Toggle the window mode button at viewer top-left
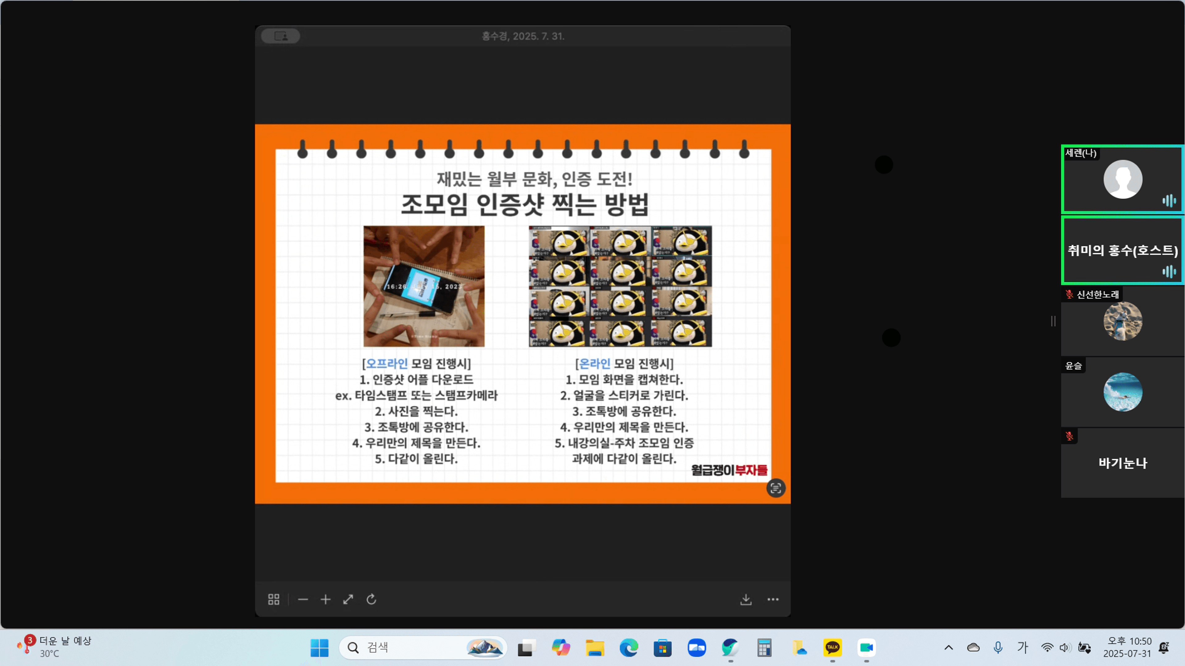1185x666 pixels. pos(281,36)
